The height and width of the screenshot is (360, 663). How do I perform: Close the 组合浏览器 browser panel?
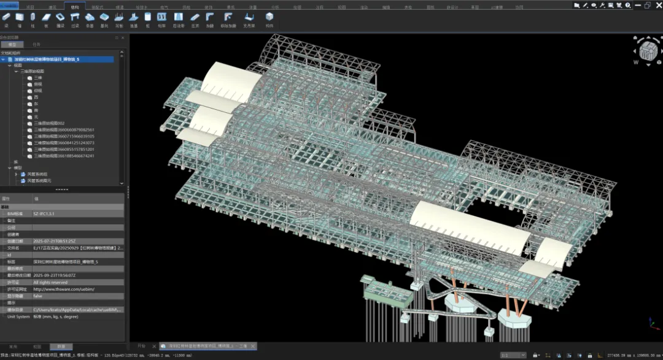pyautogui.click(x=123, y=37)
